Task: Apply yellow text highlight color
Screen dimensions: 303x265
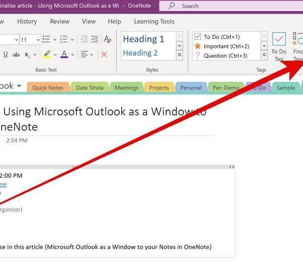Action: pos(47,55)
